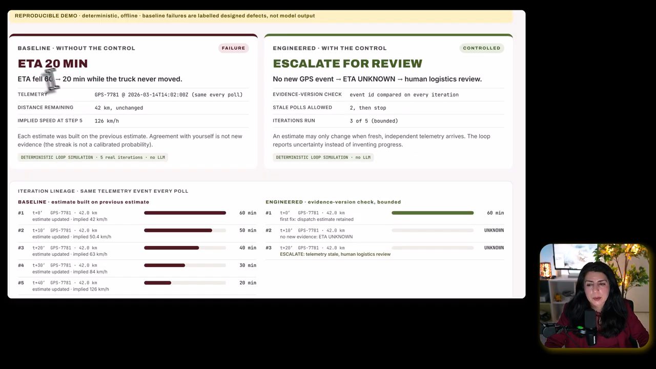
Task: Select telemetry value 'GPS-7781 @ 2026-03-14T14:02:00Z'
Action: tap(142, 95)
